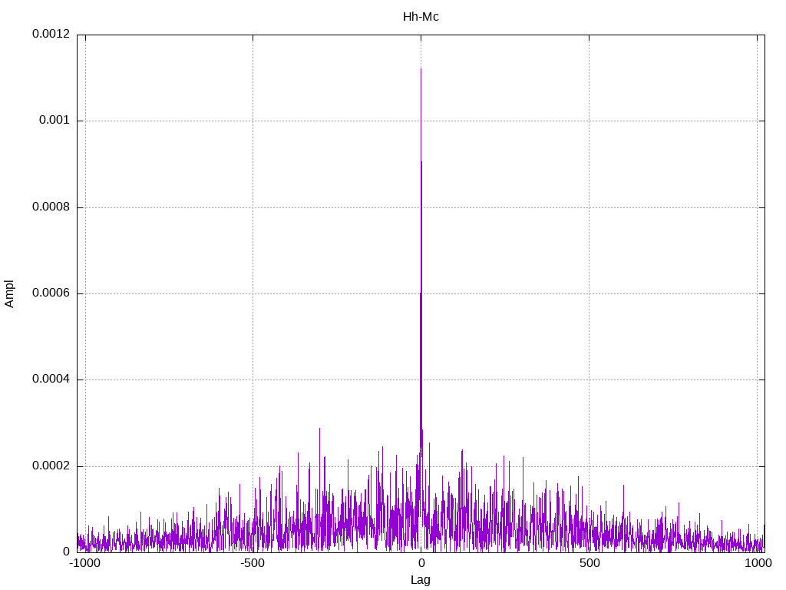Click the x-axis tick 1000
The image size is (786, 590).
758,563
